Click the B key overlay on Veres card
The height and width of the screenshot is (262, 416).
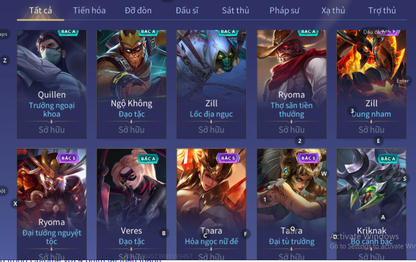point(164,233)
